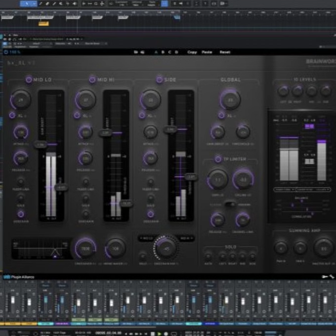Select the arrow tool in DAW toolbar
The width and height of the screenshot is (336, 336).
pyautogui.click(x=26, y=4)
